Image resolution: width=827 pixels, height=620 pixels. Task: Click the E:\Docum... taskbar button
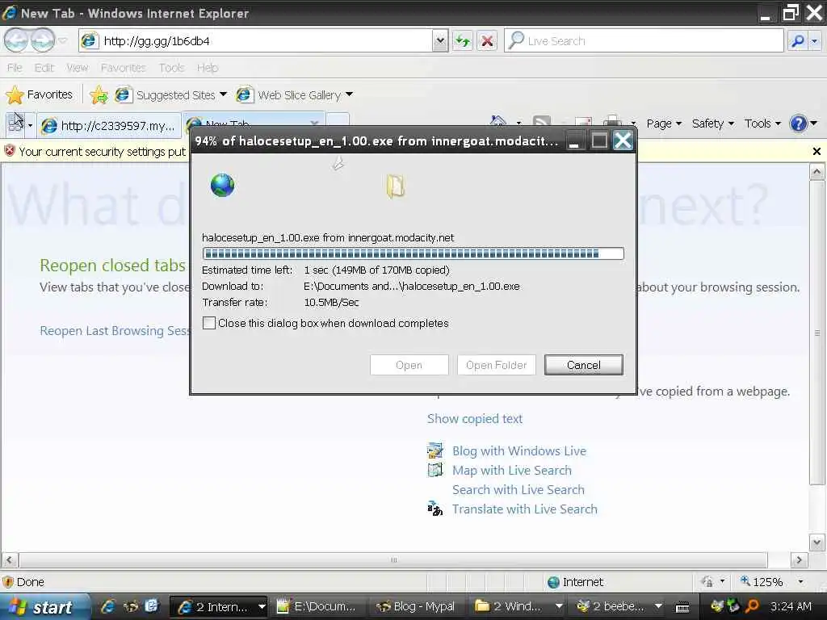tap(317, 607)
